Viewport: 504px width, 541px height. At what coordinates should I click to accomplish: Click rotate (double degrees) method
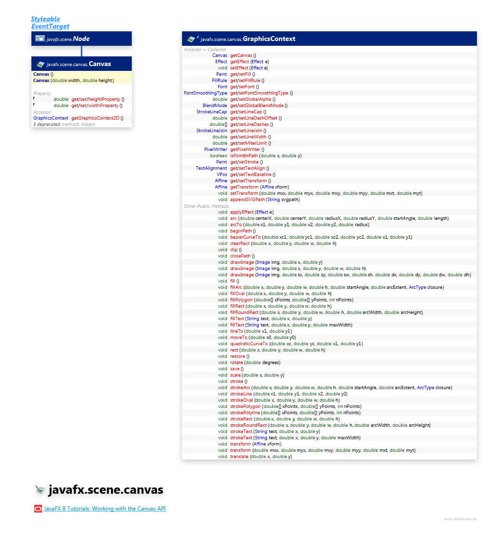click(x=255, y=363)
